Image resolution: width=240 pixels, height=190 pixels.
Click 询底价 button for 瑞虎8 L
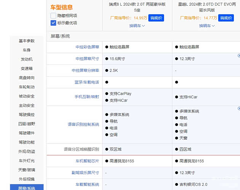pyautogui.click(x=156, y=18)
